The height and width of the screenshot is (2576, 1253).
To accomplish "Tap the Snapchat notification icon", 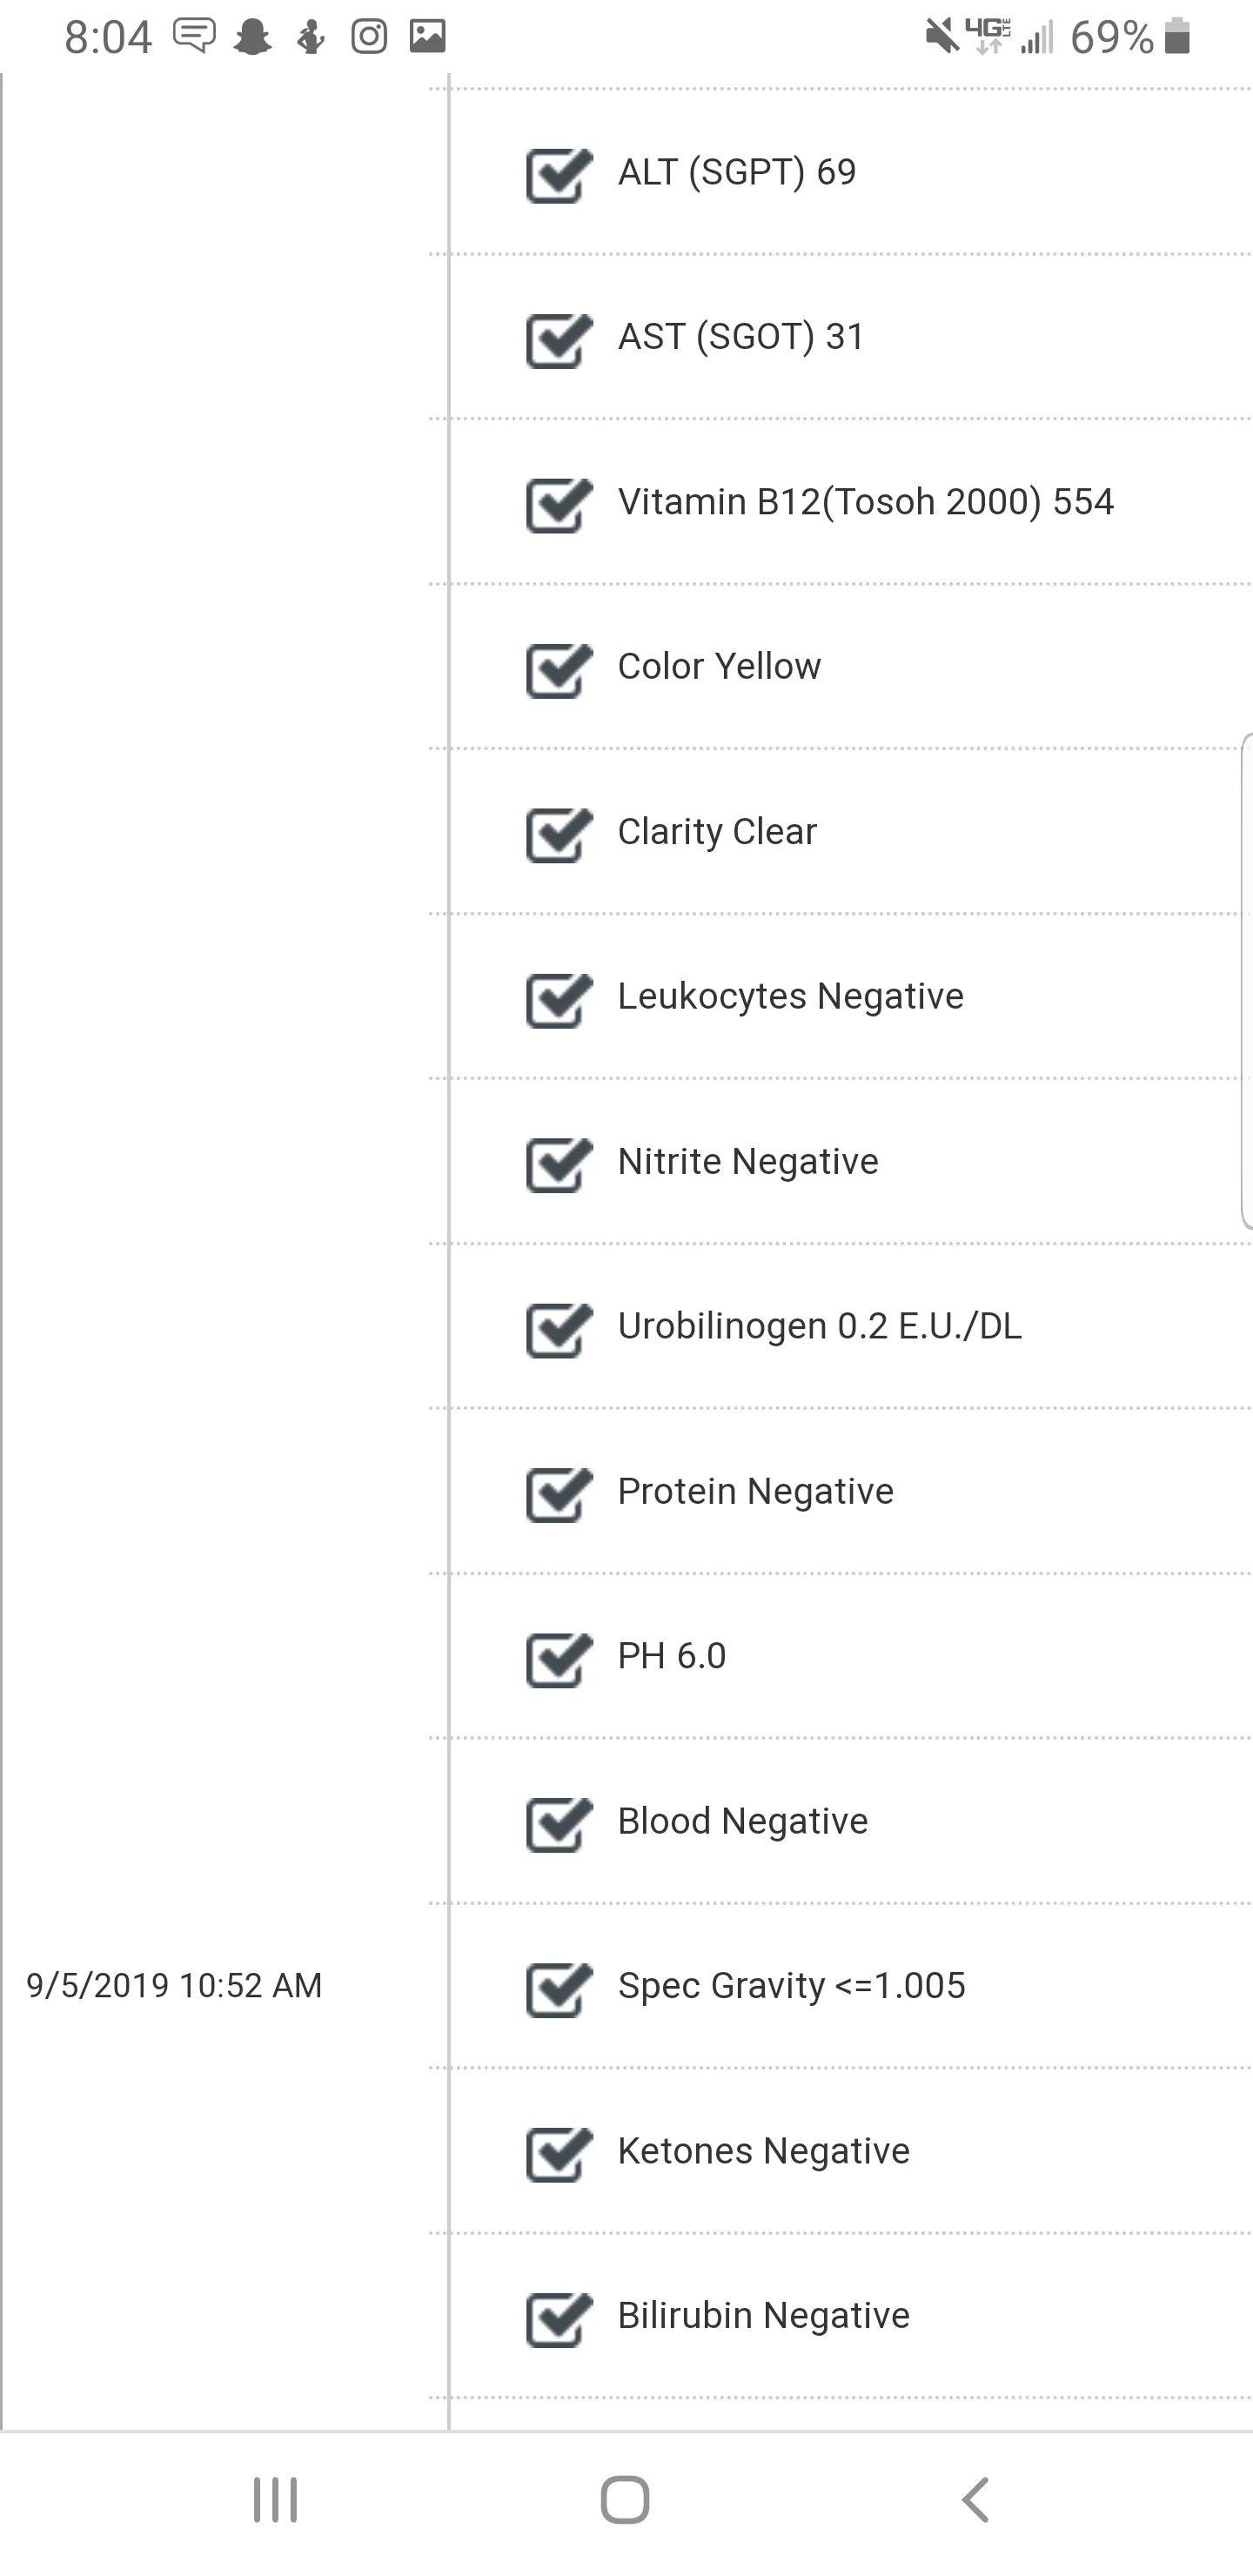I will coord(252,37).
